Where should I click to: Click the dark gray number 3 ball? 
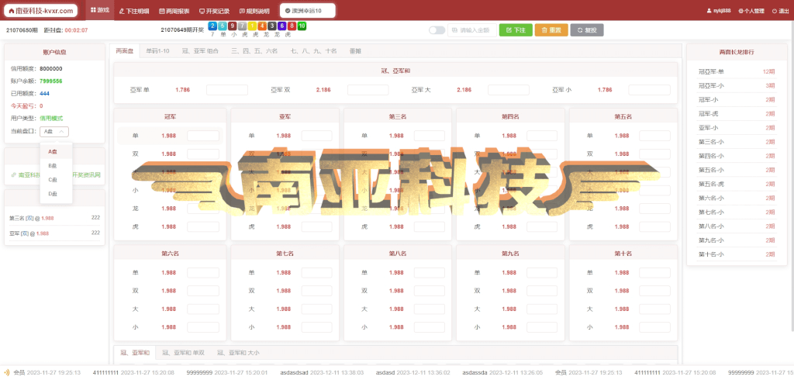pos(272,26)
